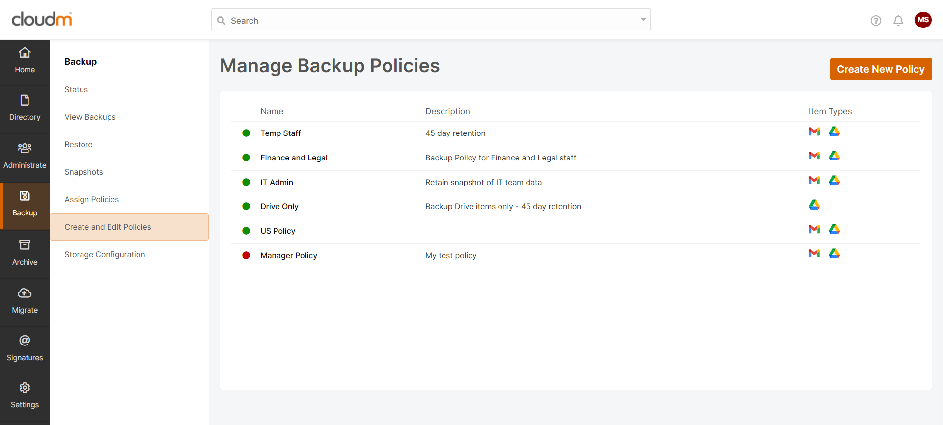Screen dimensions: 943x425
Task: Click the MS user avatar
Action: 923,20
